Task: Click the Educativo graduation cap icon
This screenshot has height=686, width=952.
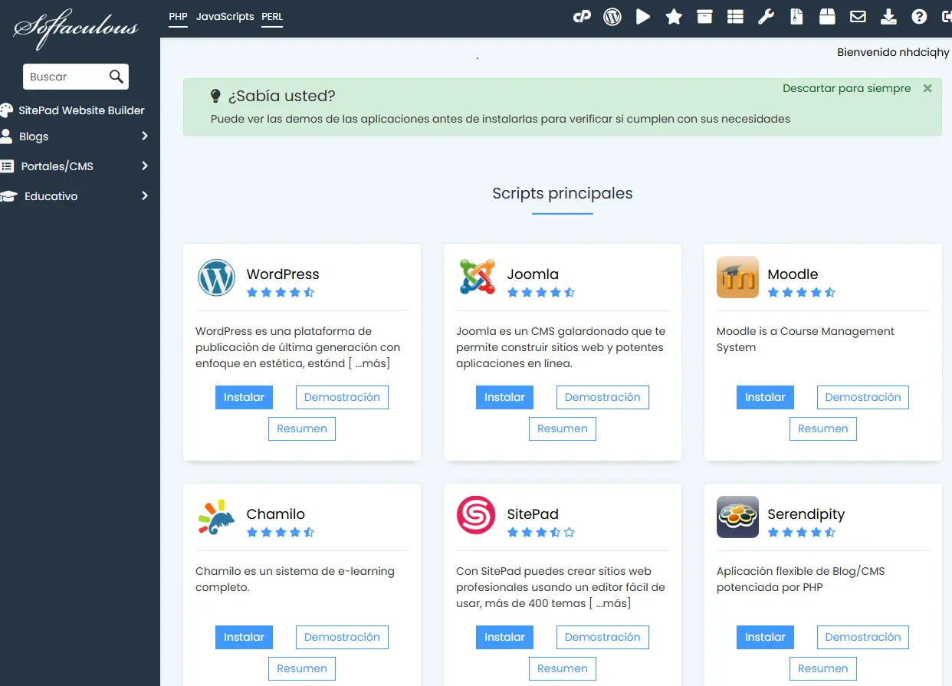Action: pos(8,196)
